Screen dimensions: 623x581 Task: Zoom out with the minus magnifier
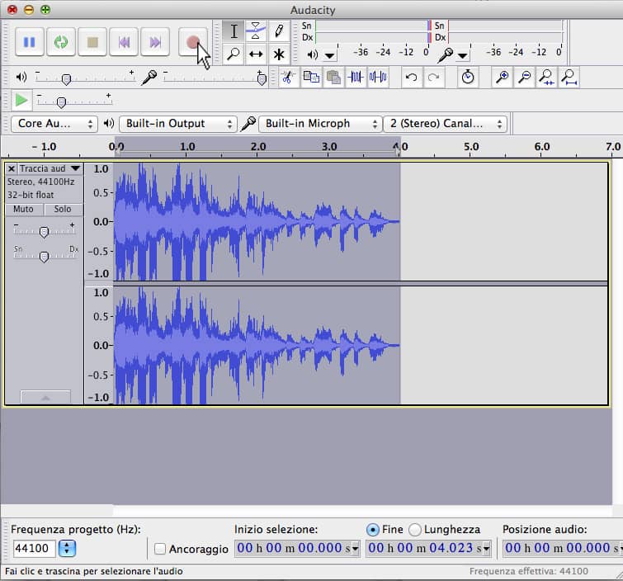pos(525,77)
